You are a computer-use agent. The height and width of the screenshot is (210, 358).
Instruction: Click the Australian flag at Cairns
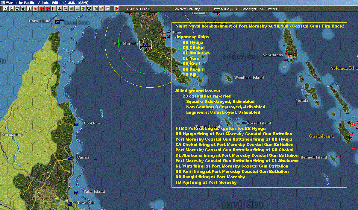click(x=70, y=159)
